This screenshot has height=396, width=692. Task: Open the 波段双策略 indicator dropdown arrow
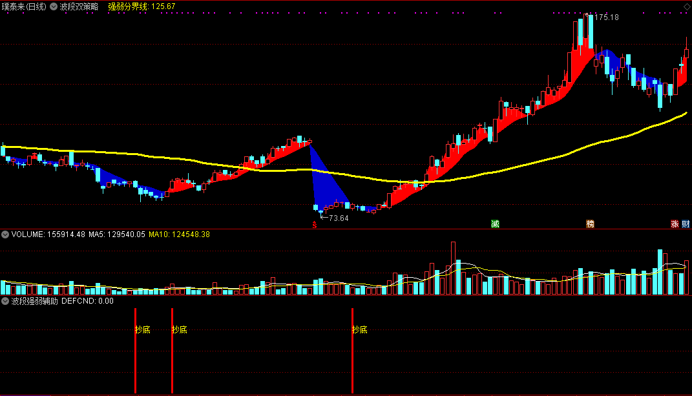click(x=54, y=6)
